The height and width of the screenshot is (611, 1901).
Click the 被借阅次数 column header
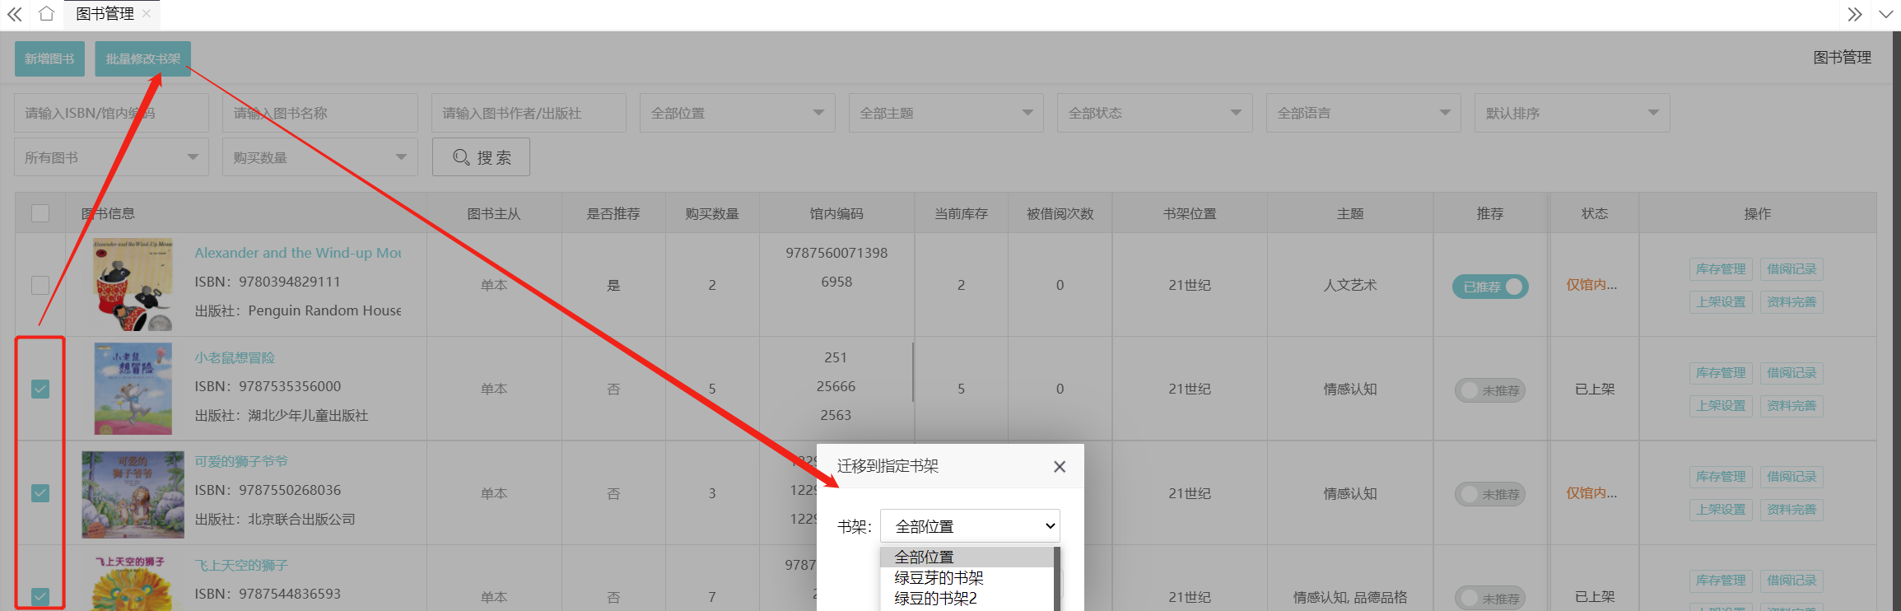click(1060, 213)
